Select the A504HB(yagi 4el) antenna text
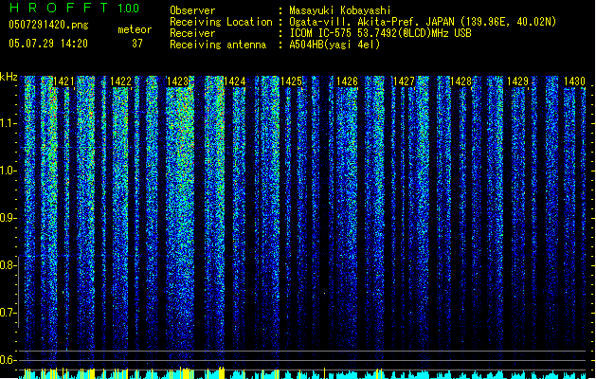Viewport: 596px width, 379px height. click(334, 45)
